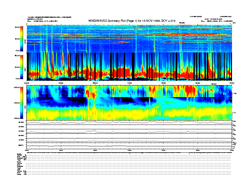250x193 pixels.
Task: Click the vertical RAD1 axis label
Action: [25, 69]
